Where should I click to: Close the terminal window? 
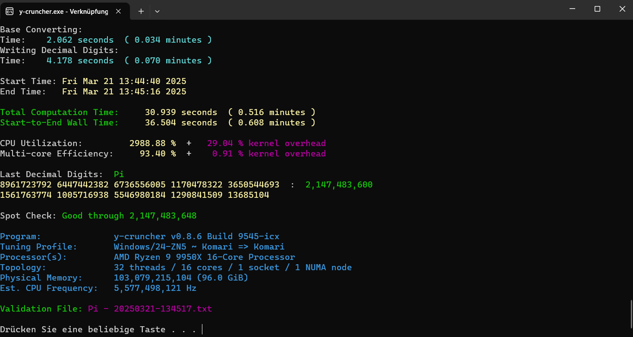tap(622, 9)
